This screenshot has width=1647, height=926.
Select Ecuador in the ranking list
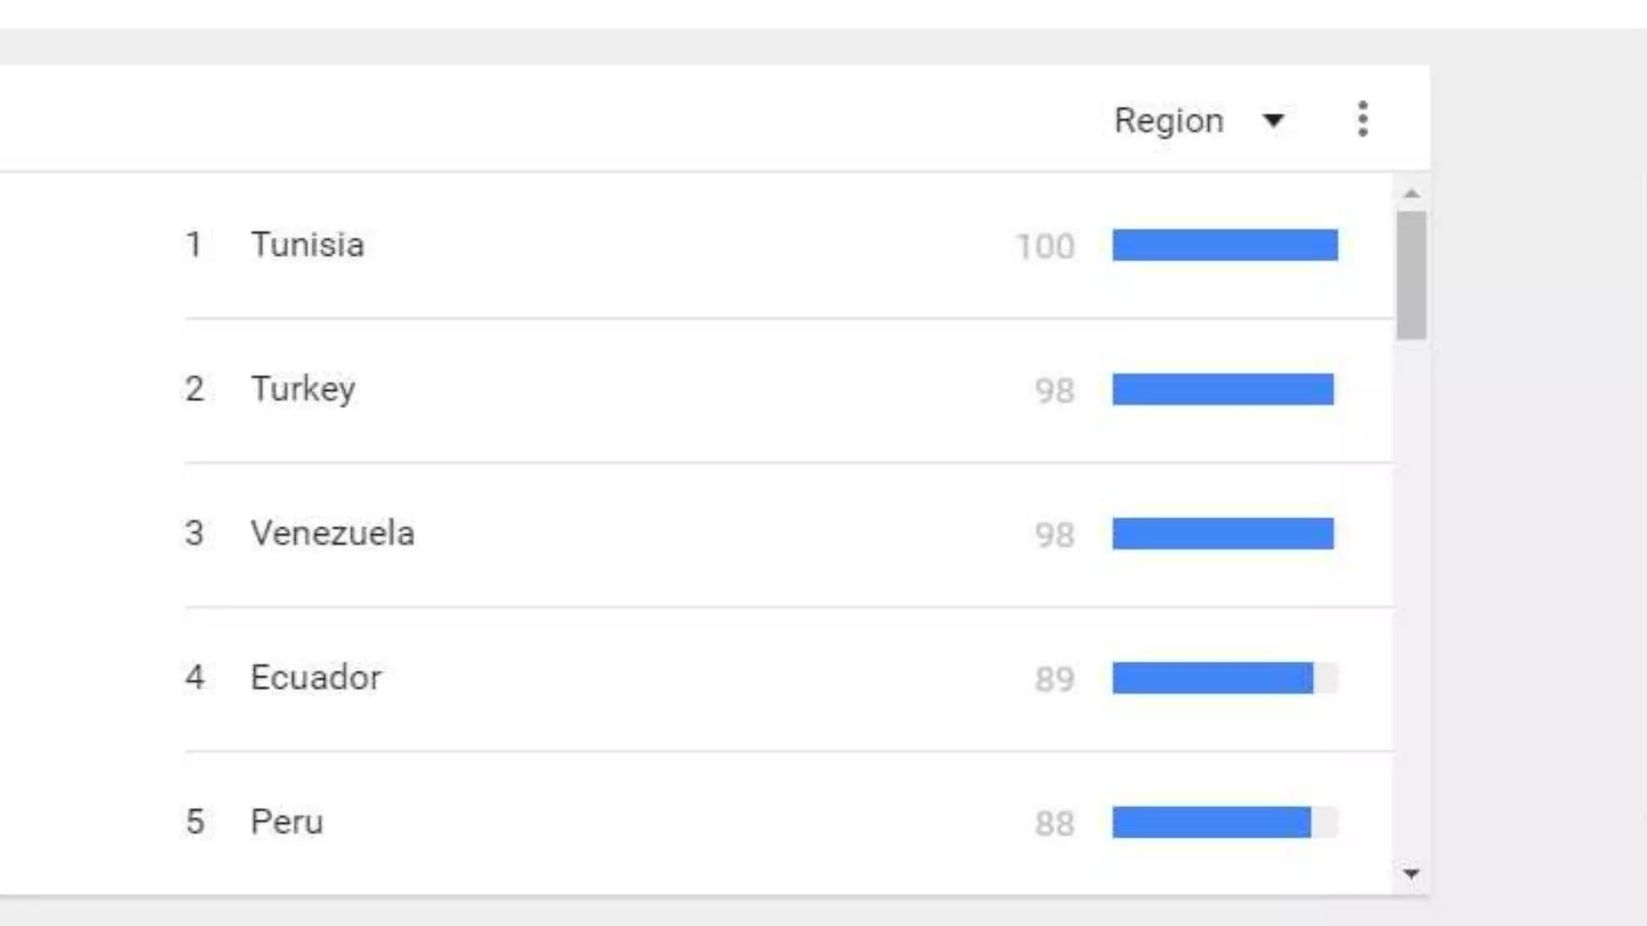(315, 677)
